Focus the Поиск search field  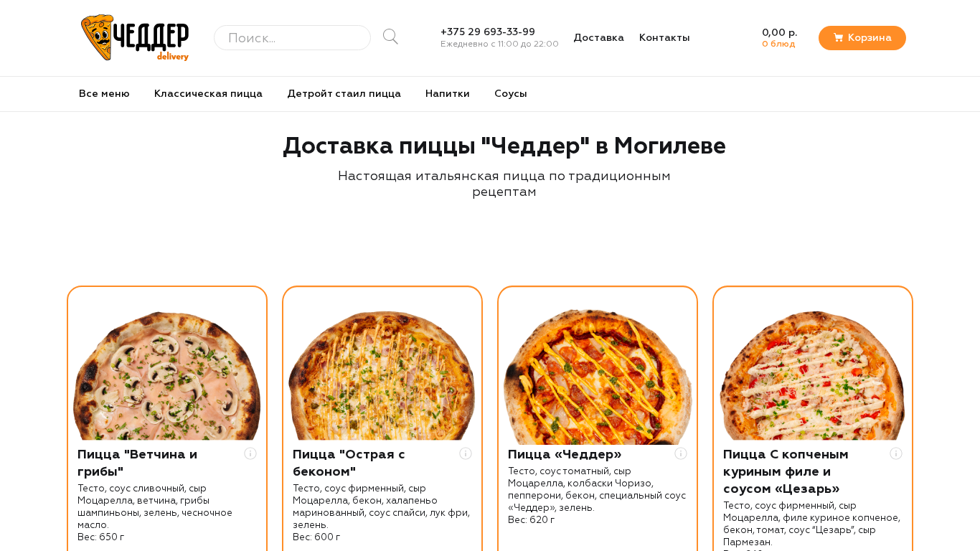pyautogui.click(x=292, y=38)
